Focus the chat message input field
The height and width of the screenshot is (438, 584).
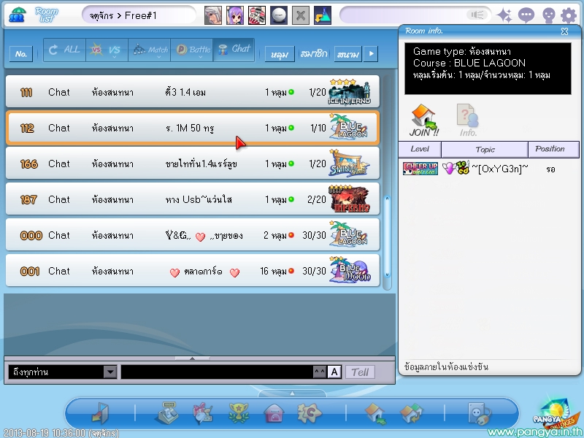pos(217,372)
